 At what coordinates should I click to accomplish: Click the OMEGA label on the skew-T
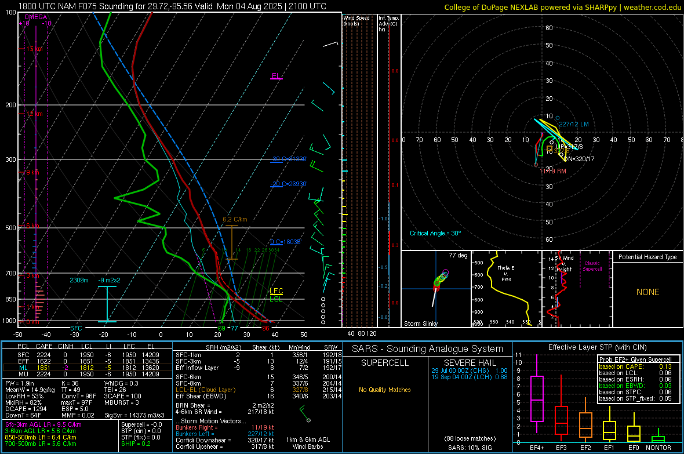pyautogui.click(x=36, y=17)
